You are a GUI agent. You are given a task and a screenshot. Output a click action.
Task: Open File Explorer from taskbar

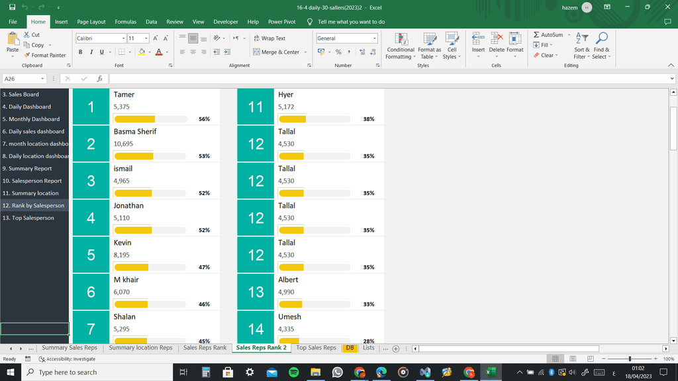coord(316,372)
